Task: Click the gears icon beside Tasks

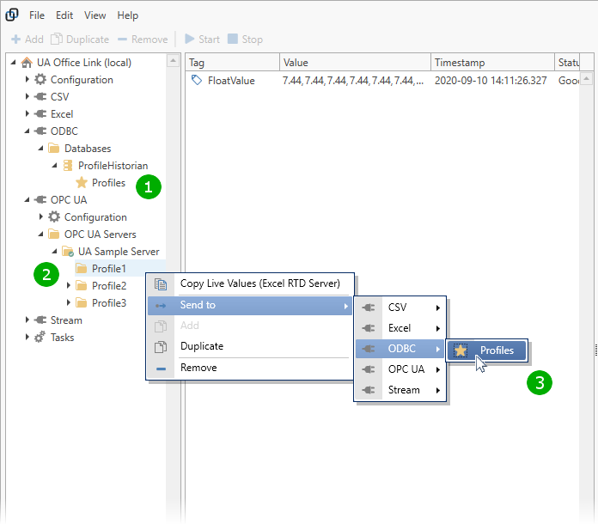Action: point(40,337)
